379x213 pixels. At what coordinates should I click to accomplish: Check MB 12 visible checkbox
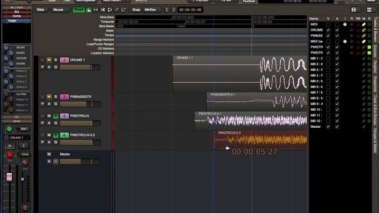coord(328,121)
